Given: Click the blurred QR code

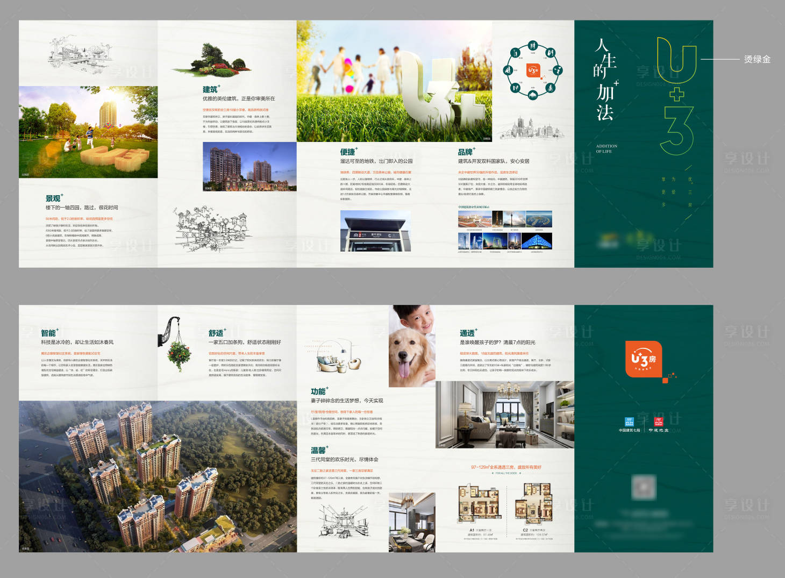Looking at the screenshot, I should coord(644,487).
